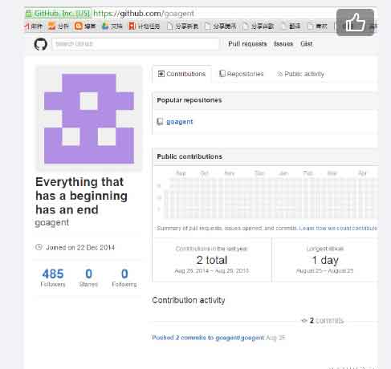The width and height of the screenshot is (391, 369).
Task: Click the Popular repositories heading
Action: tap(189, 100)
